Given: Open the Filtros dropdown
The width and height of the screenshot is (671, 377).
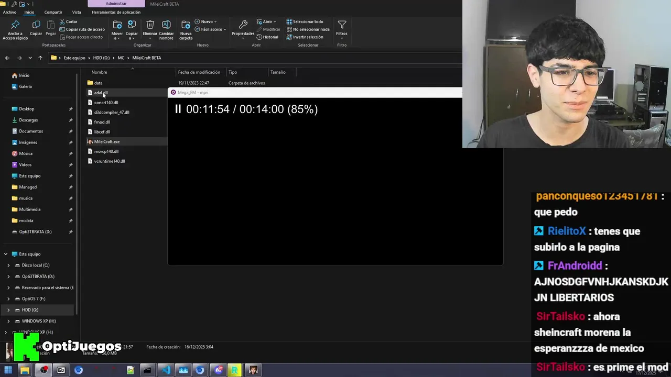Looking at the screenshot, I should coord(342,29).
